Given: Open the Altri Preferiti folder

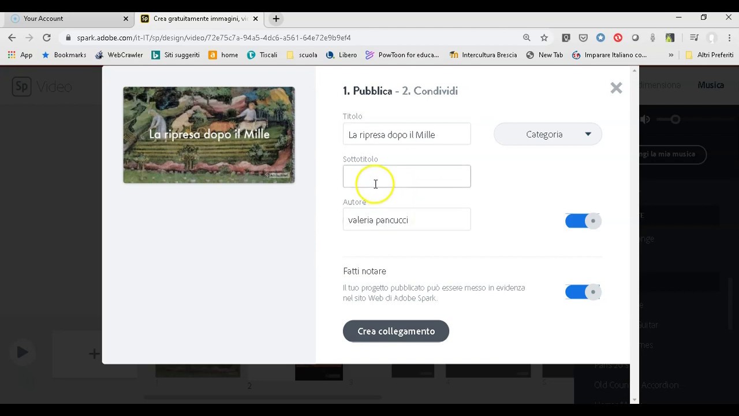Looking at the screenshot, I should click(x=709, y=55).
